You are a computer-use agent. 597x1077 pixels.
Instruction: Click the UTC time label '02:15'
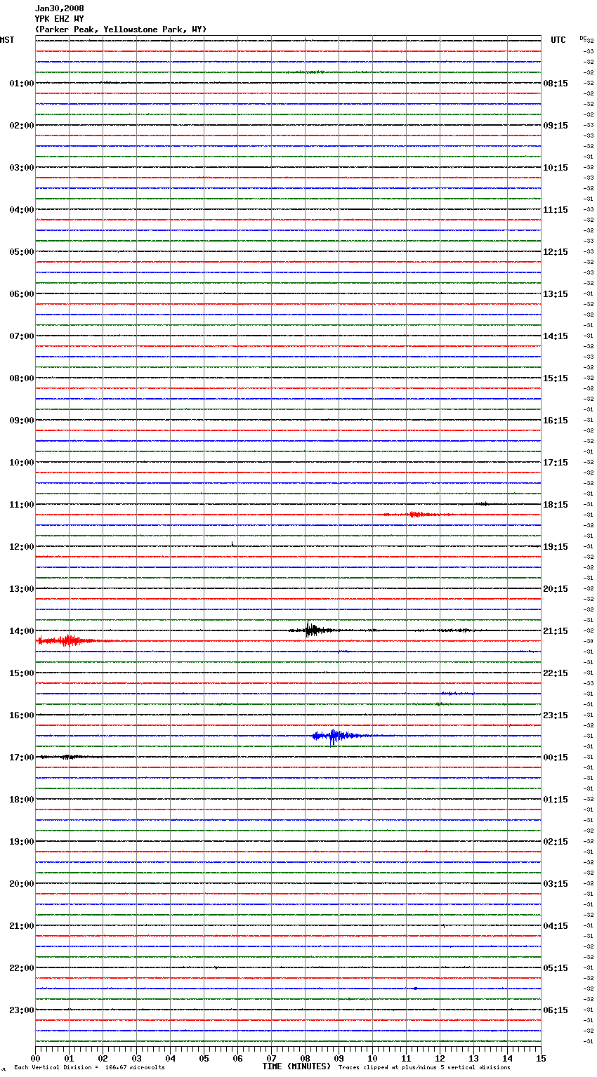556,842
